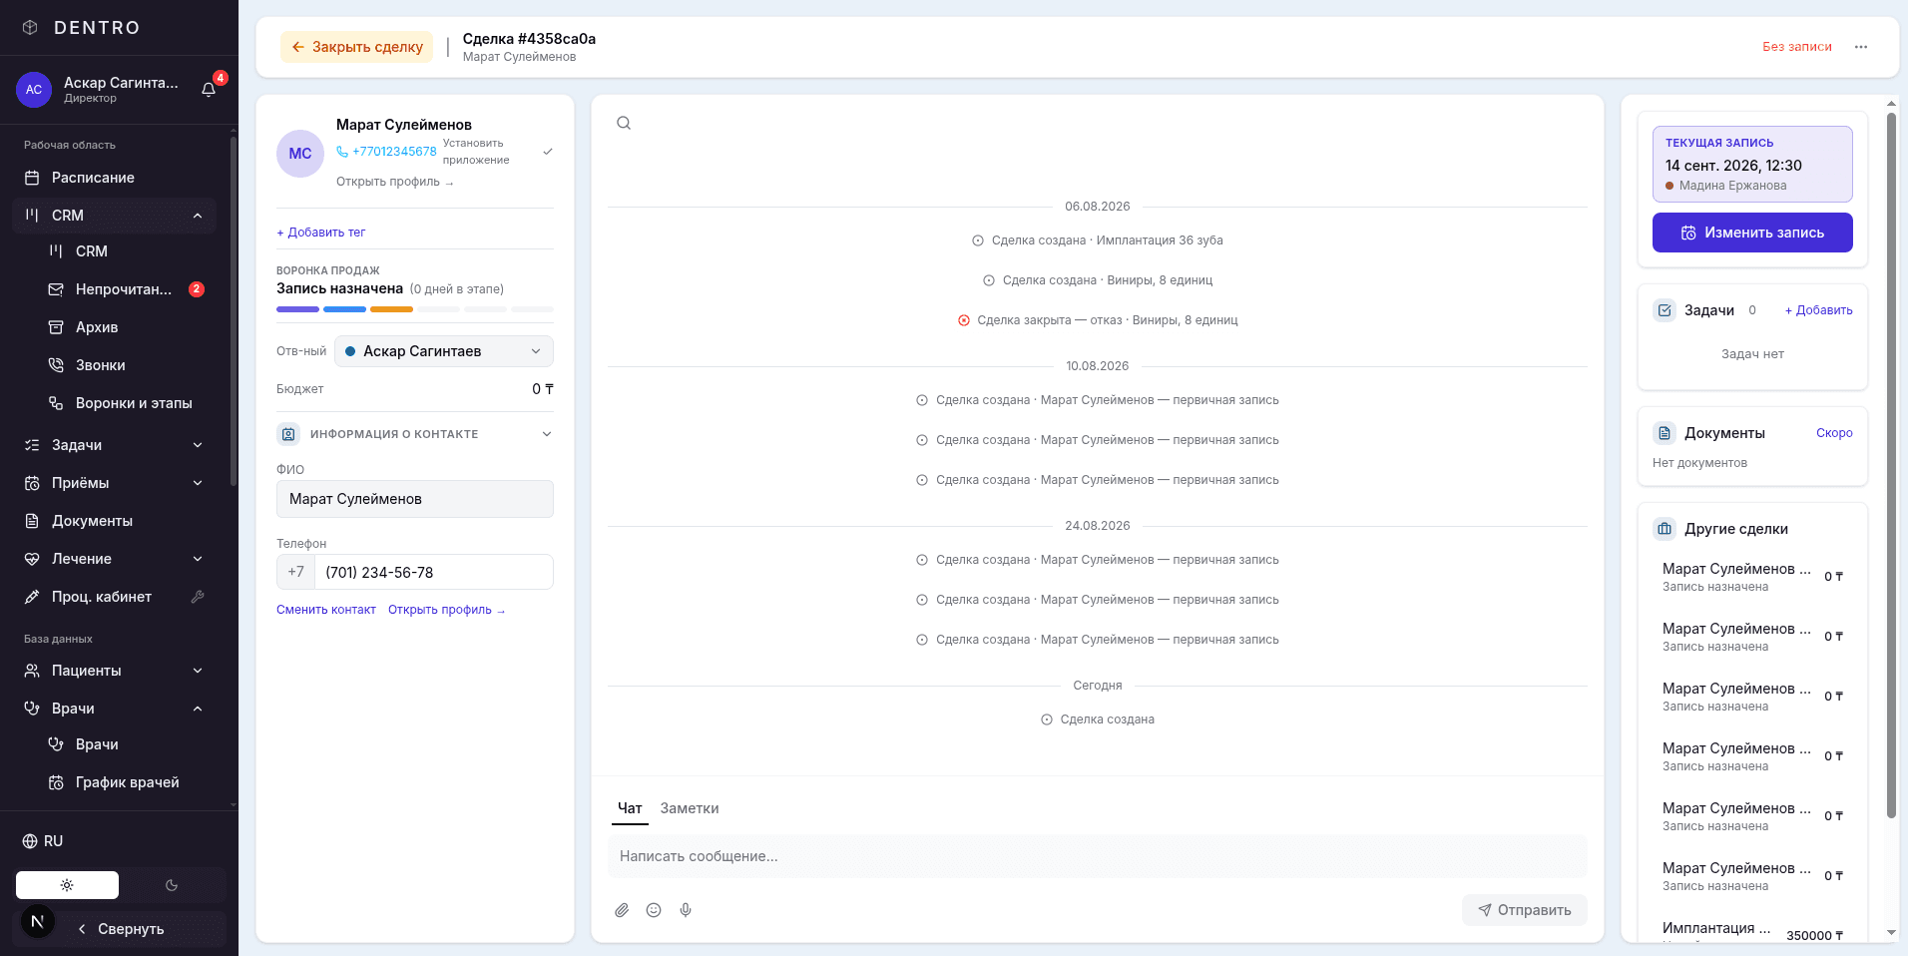Open the three-dots deal menu
Image resolution: width=1908 pixels, height=956 pixels.
[x=1861, y=47]
